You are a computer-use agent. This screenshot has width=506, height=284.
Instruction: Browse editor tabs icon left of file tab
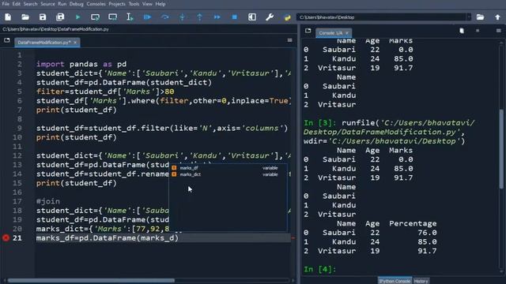click(x=7, y=40)
